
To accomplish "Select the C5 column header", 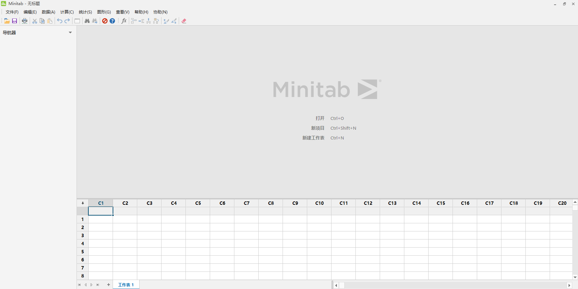I will (198, 203).
